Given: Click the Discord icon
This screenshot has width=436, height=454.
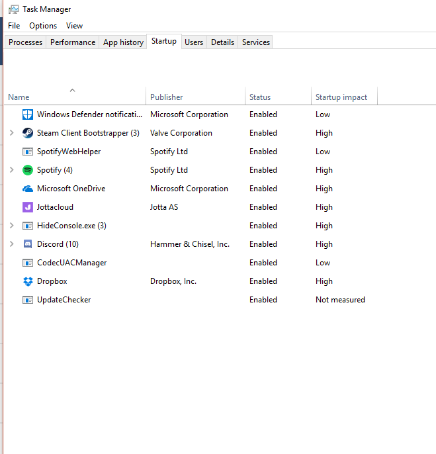Looking at the screenshot, I should pos(28,244).
